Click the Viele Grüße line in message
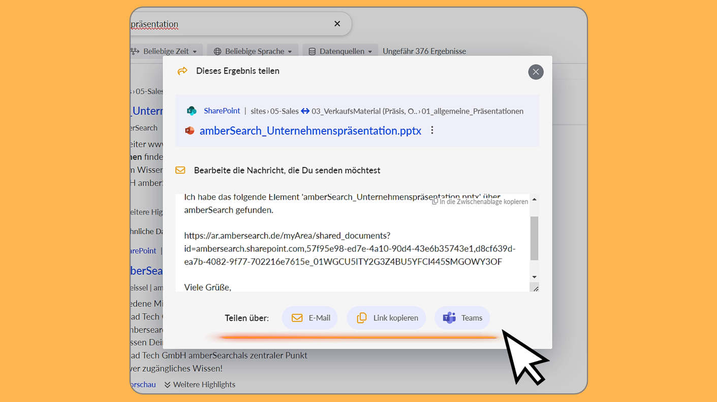The image size is (717, 402). [x=207, y=287]
